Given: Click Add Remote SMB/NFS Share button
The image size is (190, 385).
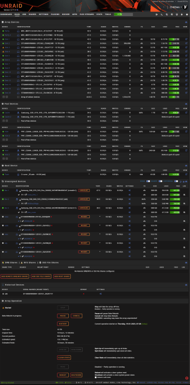Looking at the screenshot, I should coord(15,277).
